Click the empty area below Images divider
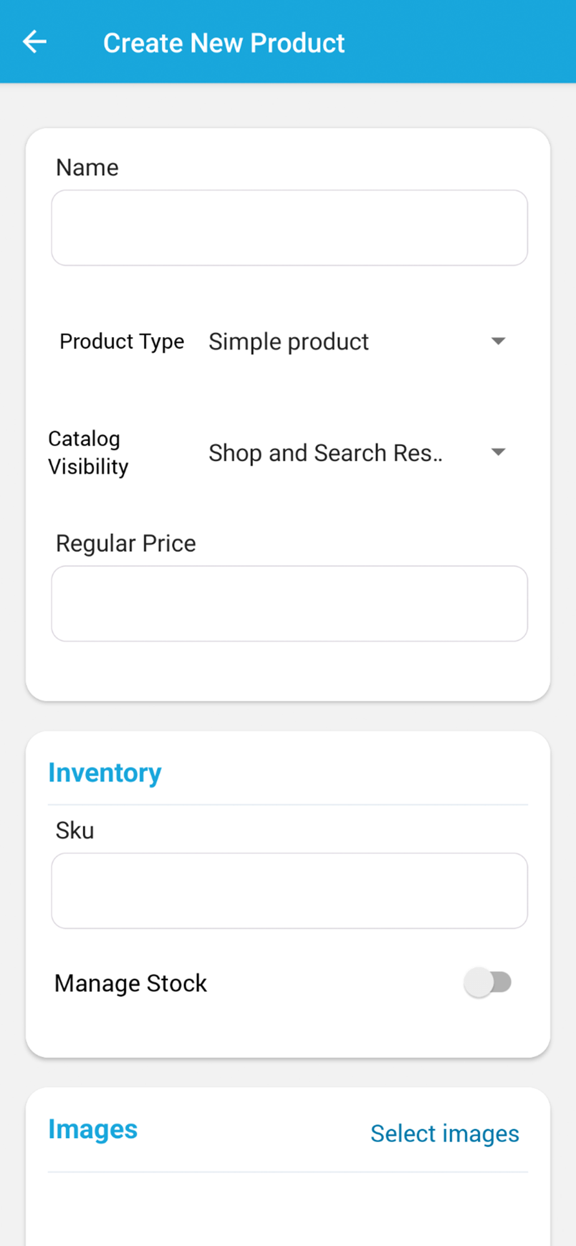Image resolution: width=576 pixels, height=1246 pixels. (x=288, y=1212)
